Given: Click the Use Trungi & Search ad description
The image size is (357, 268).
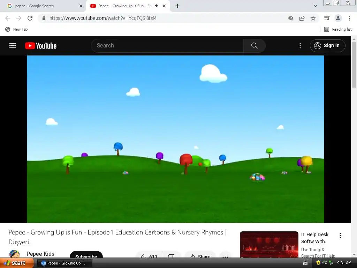Looking at the screenshot, I should coord(318,253).
